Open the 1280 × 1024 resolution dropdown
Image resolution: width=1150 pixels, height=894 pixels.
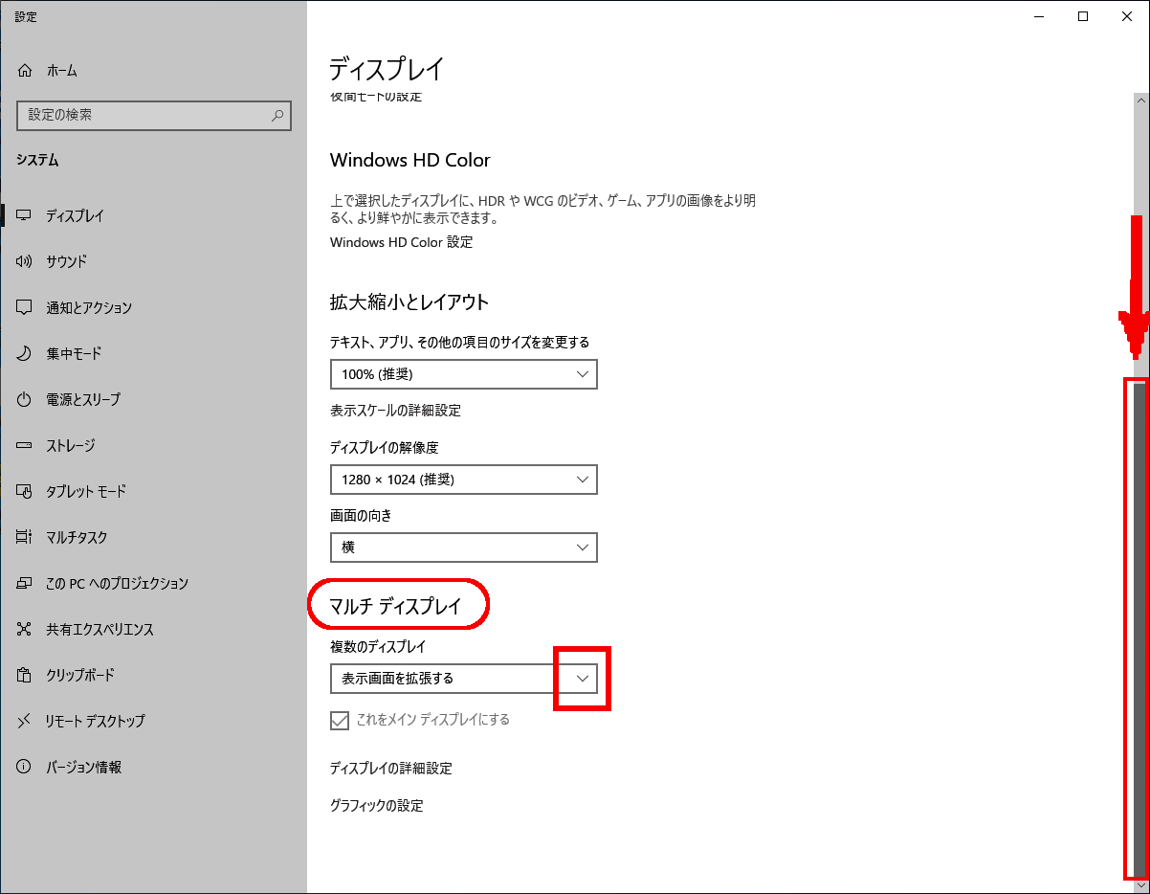pyautogui.click(x=463, y=480)
